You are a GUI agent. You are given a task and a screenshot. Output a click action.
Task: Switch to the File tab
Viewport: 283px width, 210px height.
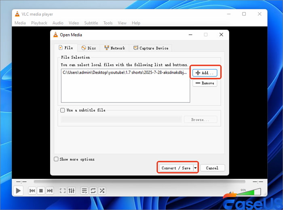click(x=66, y=48)
